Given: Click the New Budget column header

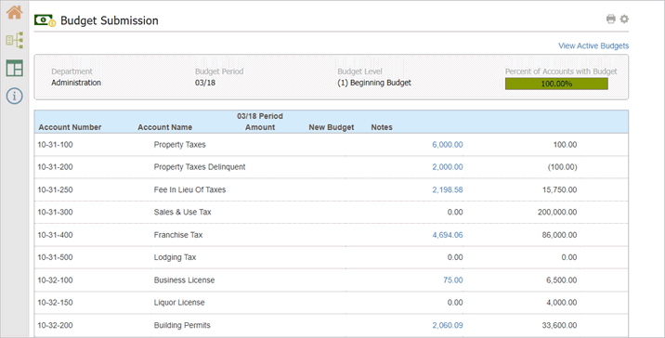Looking at the screenshot, I should pyautogui.click(x=332, y=127).
